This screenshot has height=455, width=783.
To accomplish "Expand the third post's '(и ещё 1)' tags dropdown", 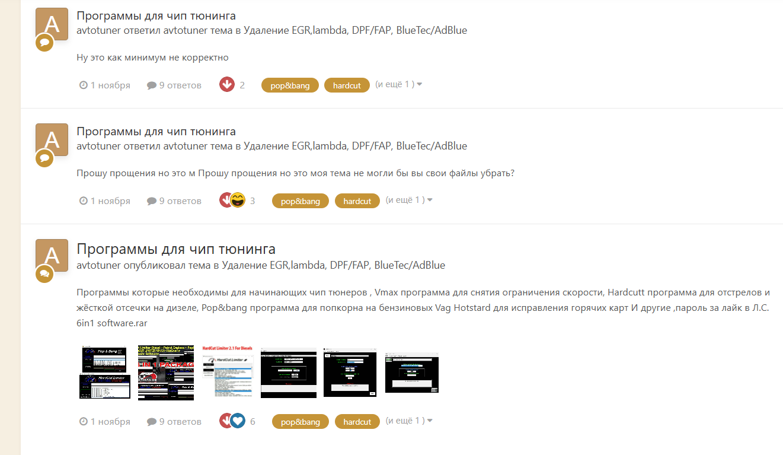I will click(410, 421).
